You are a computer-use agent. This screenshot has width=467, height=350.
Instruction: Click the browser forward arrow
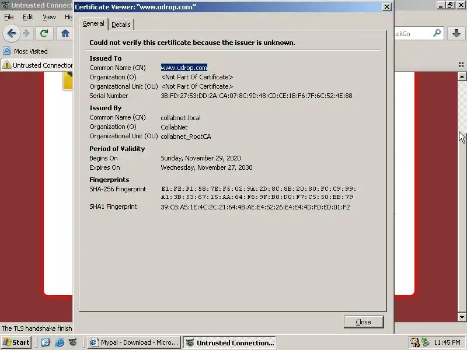[x=26, y=33]
